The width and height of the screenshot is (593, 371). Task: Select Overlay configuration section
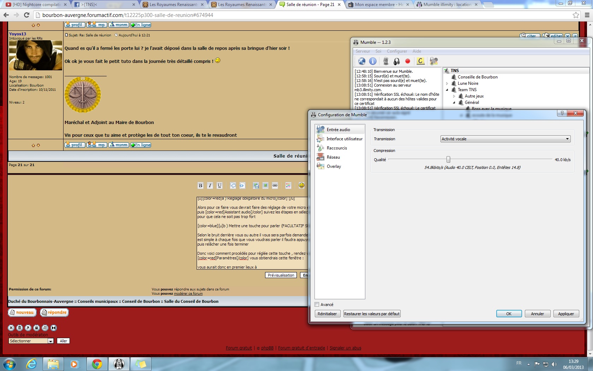(x=340, y=166)
